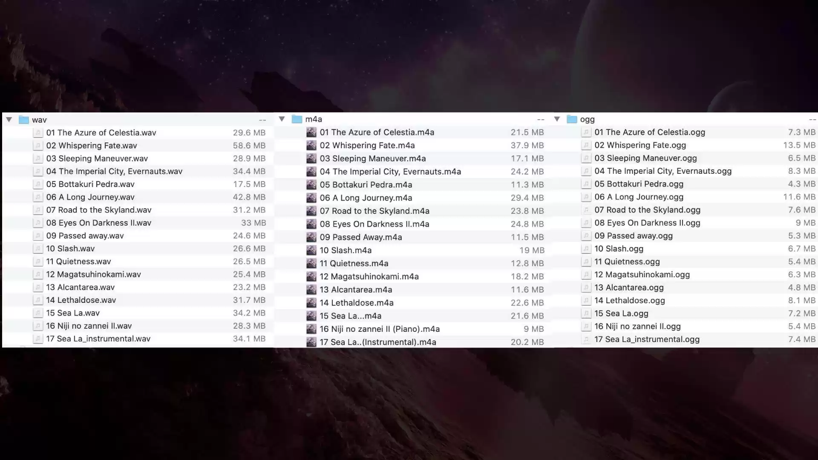
Task: Select 08 Eyes On Darkness II.m4a
Action: (x=374, y=224)
